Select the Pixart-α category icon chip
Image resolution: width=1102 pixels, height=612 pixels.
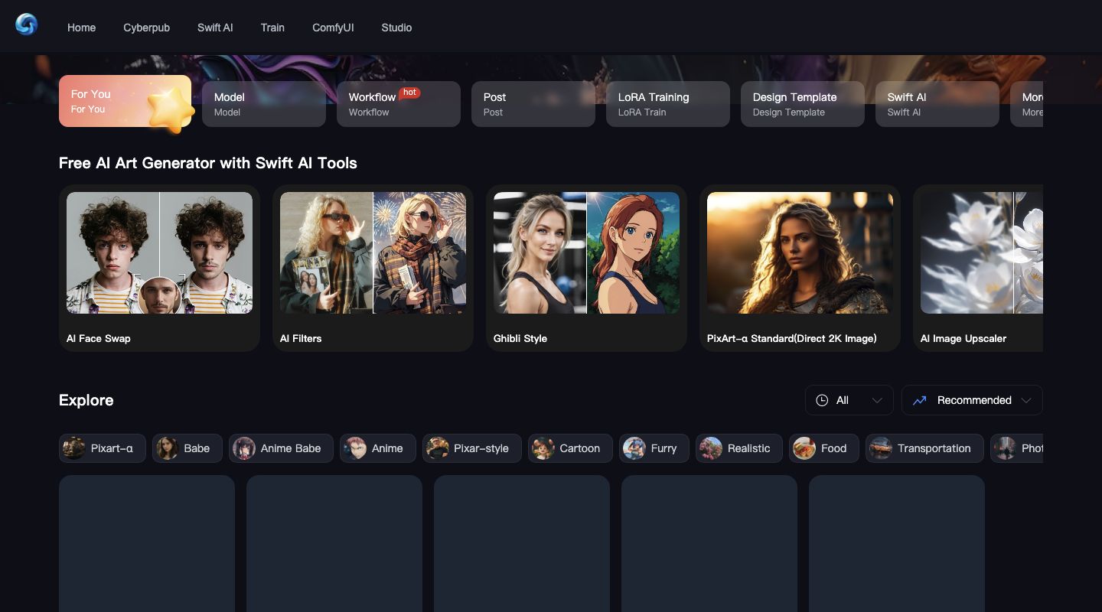(74, 448)
